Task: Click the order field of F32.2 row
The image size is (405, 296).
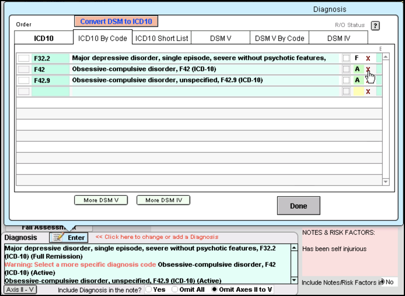Action: (23, 58)
